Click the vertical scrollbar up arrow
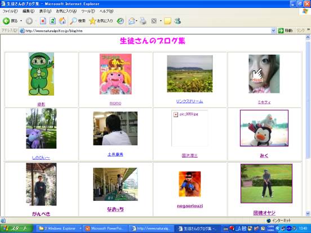This screenshot has height=233, width=311. (x=308, y=37)
